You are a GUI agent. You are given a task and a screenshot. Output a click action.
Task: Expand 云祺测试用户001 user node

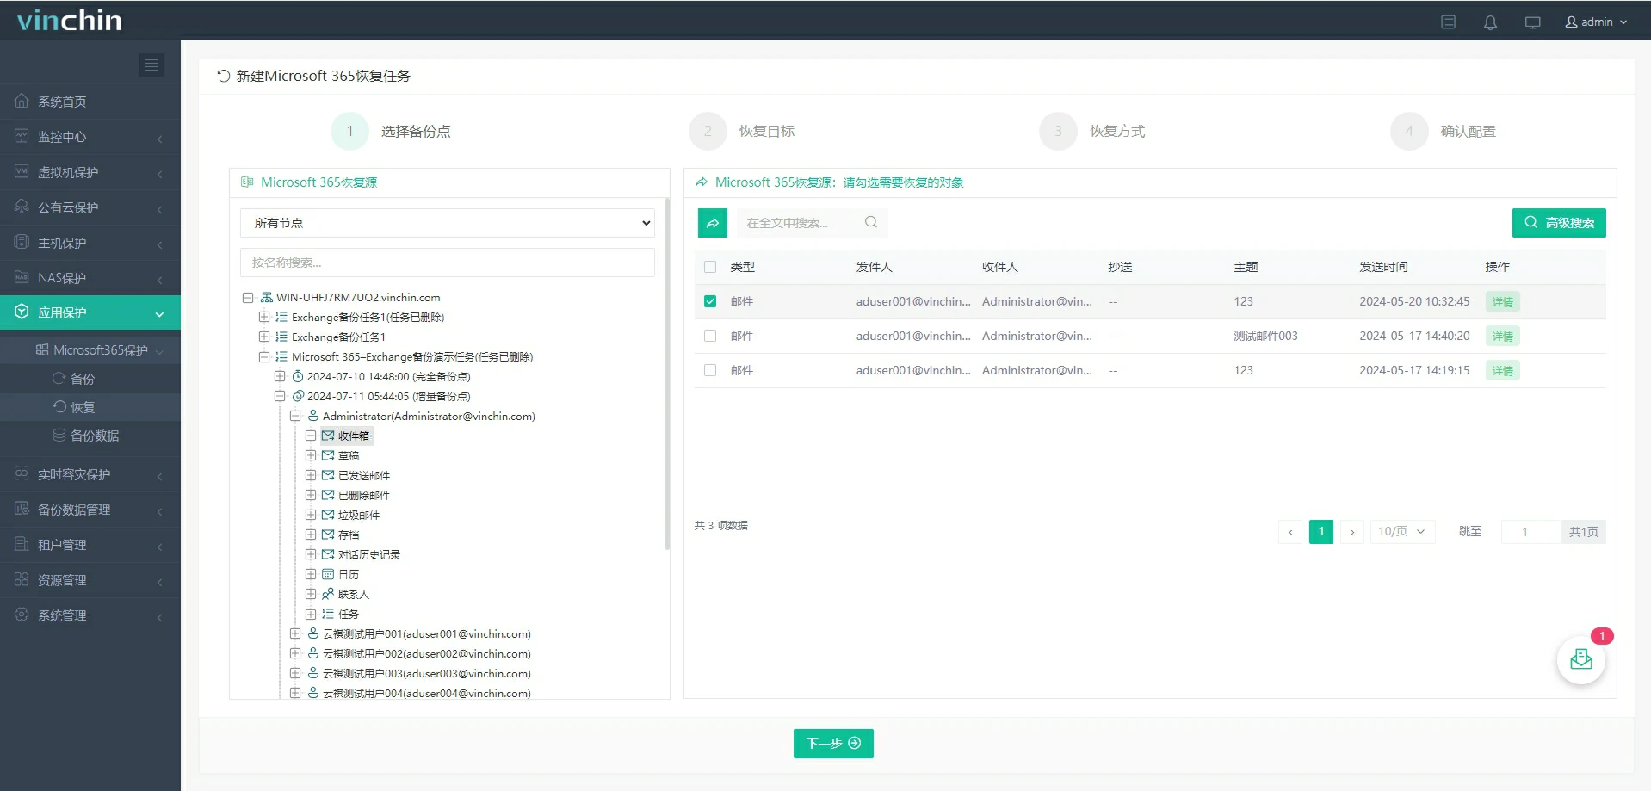tap(294, 633)
